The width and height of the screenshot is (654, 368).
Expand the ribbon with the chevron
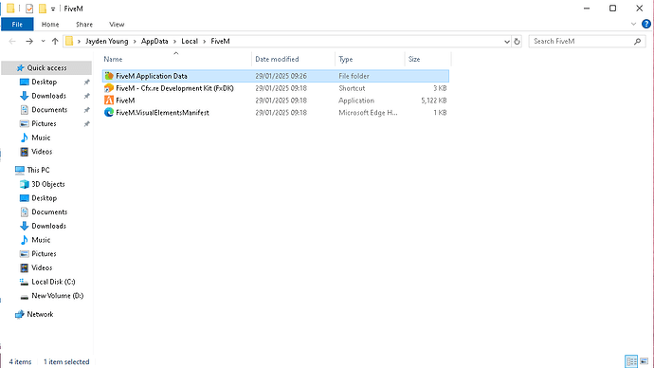(x=633, y=25)
